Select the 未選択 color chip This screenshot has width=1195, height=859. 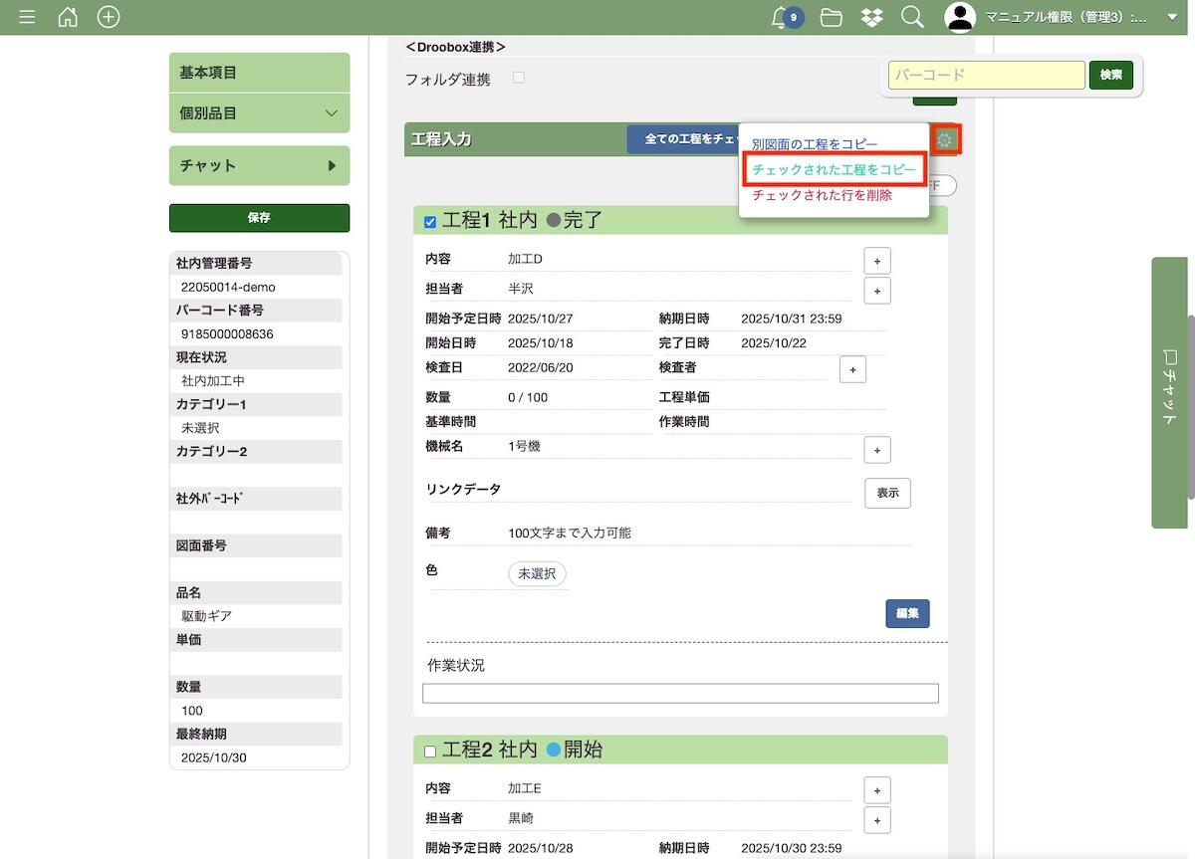coord(537,574)
